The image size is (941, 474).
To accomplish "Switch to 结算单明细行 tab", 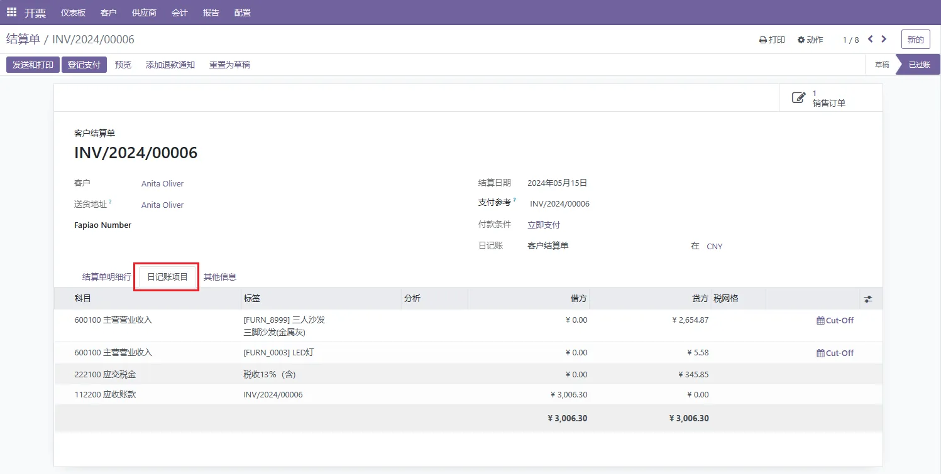I will 107,277.
